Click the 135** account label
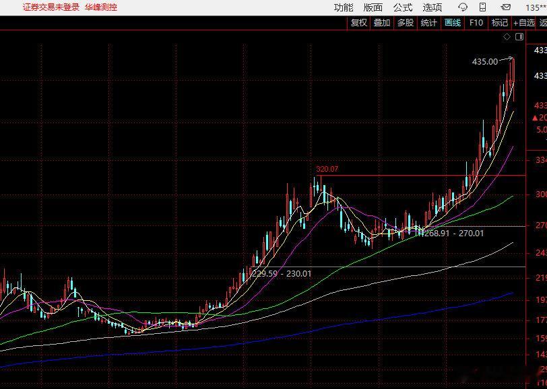This screenshot has height=389, width=547. pos(536,7)
